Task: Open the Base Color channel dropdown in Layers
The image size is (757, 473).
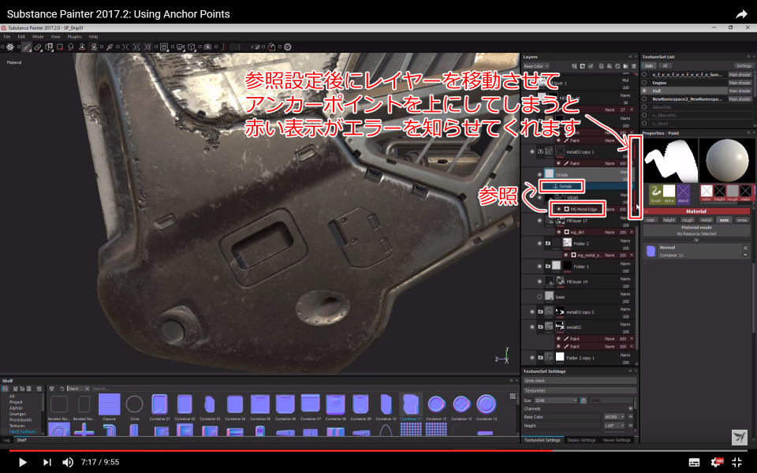Action: (x=536, y=66)
